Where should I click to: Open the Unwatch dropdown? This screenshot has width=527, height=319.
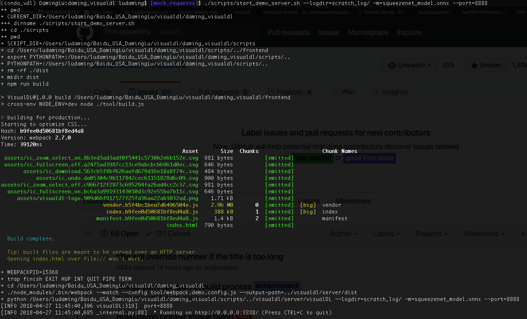coord(410,65)
